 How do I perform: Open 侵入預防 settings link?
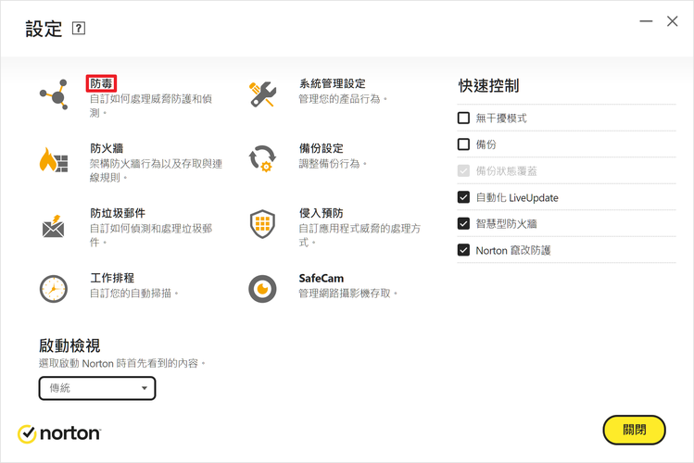click(322, 213)
